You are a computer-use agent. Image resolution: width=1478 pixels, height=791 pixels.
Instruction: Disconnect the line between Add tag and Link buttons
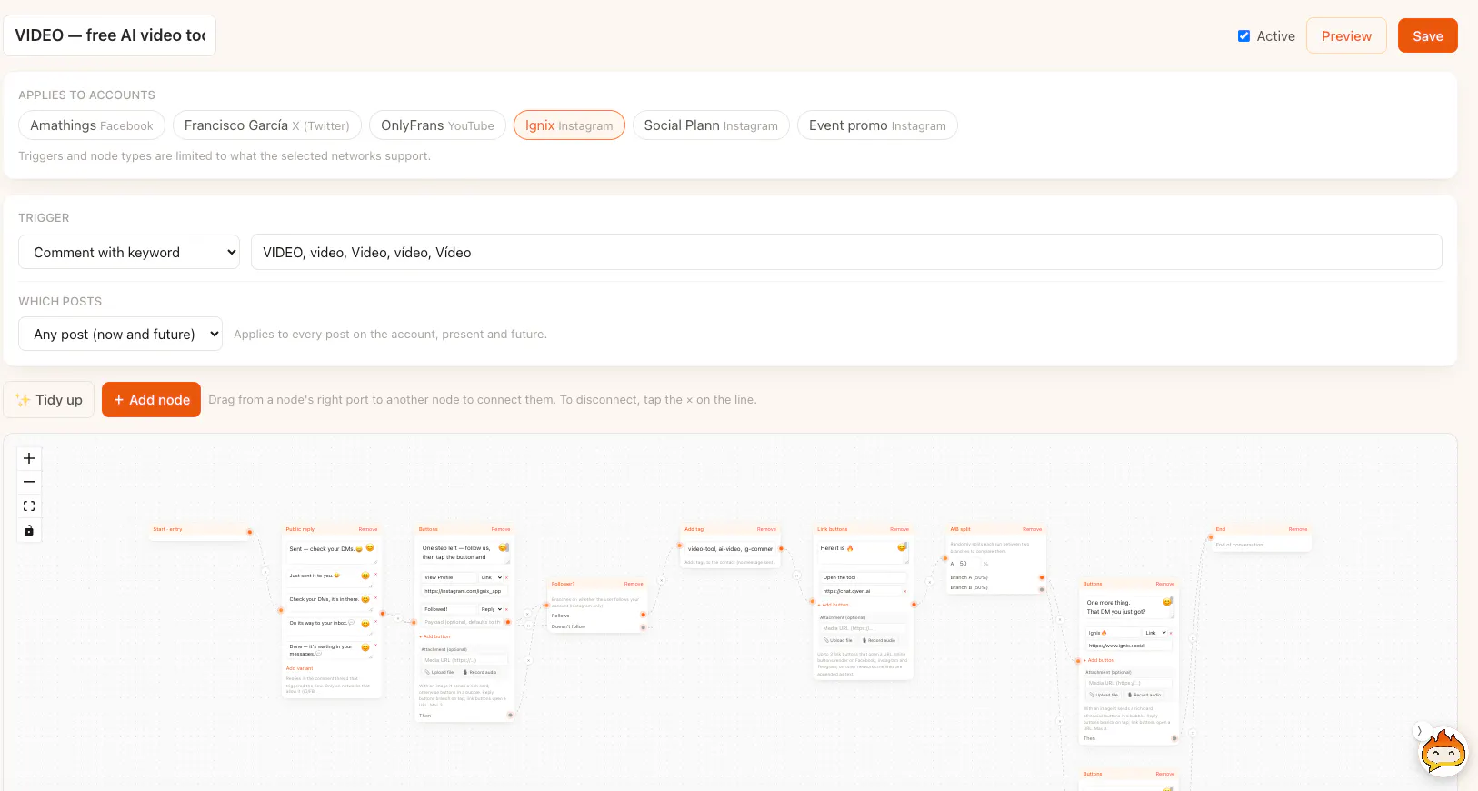click(x=796, y=576)
